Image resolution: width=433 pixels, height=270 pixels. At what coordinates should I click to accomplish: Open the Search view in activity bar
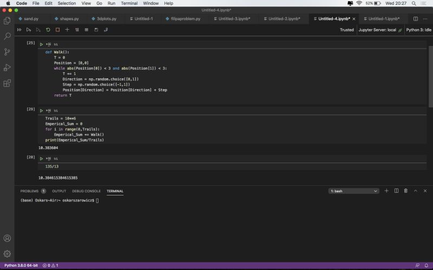(7, 36)
